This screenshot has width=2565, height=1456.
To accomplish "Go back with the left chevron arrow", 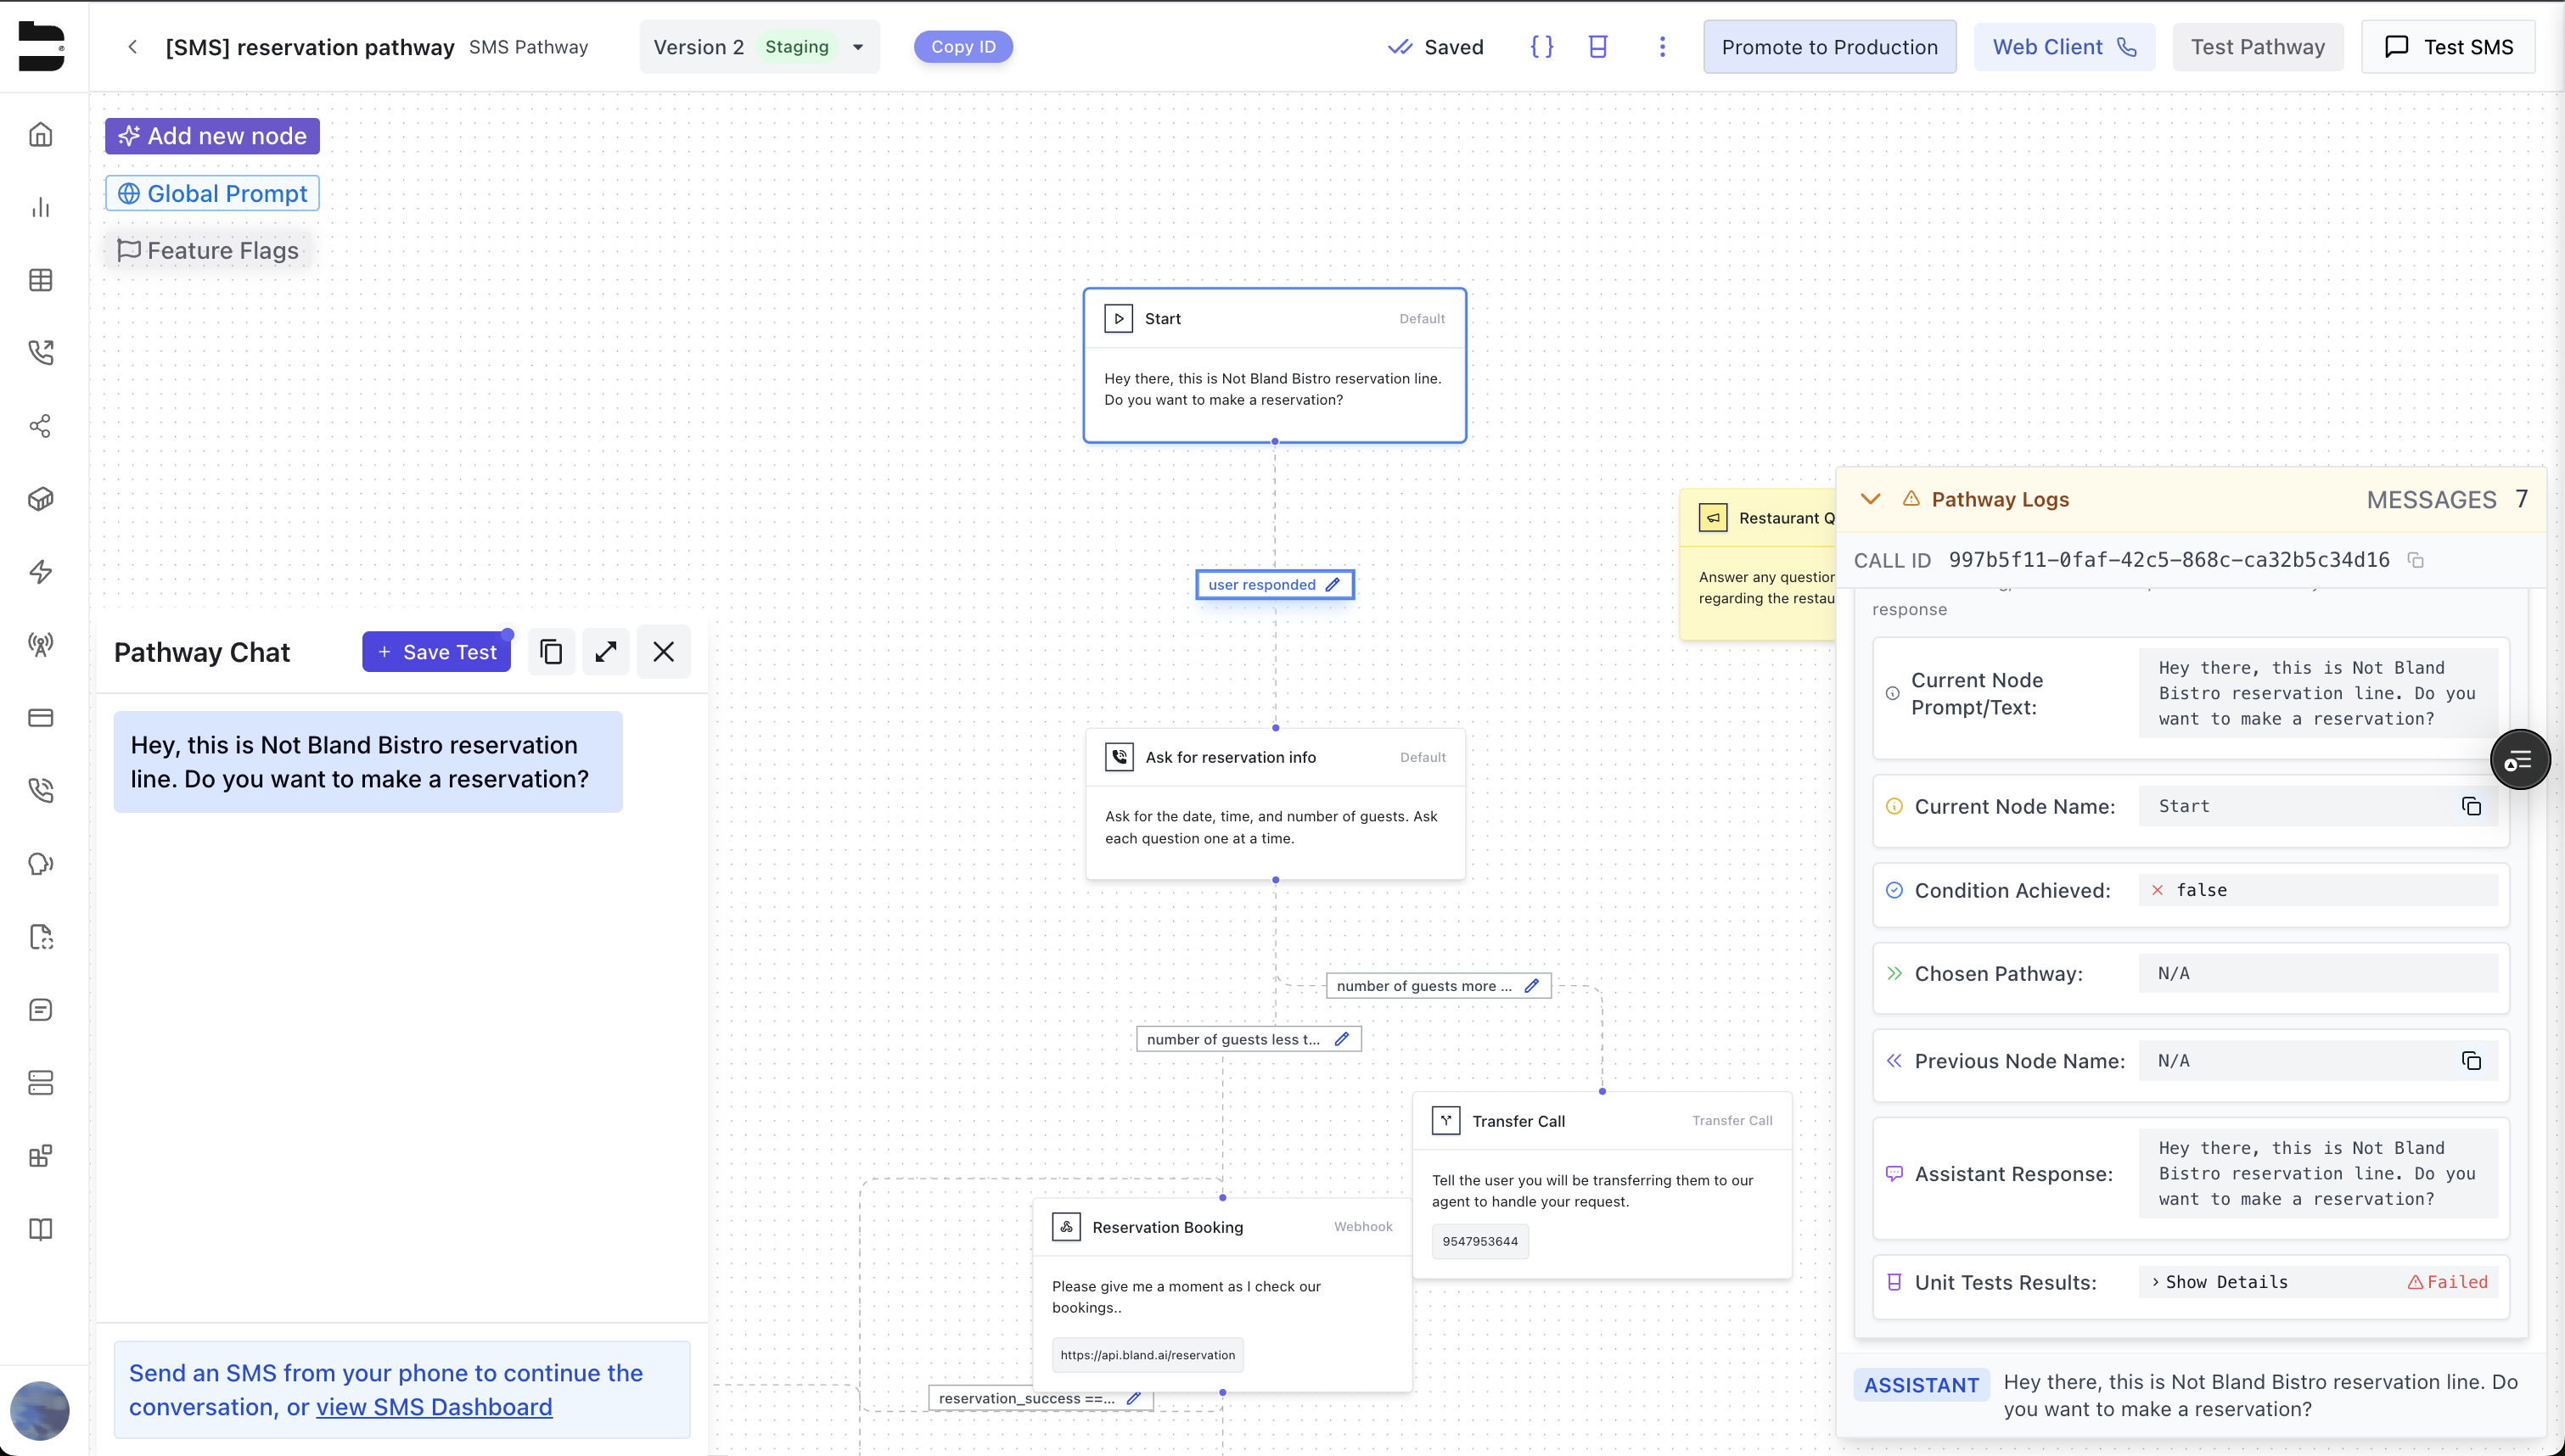I will click(x=132, y=47).
